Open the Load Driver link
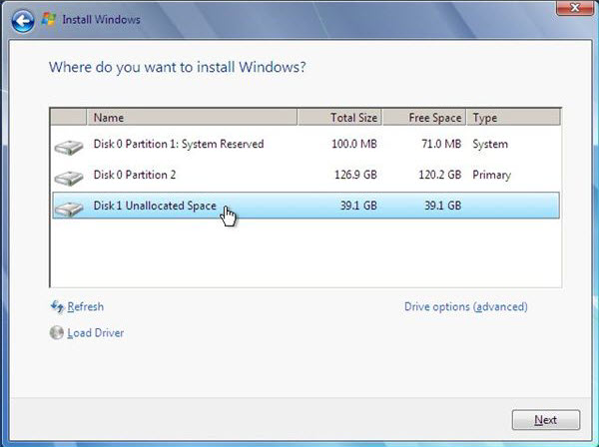Image resolution: width=599 pixels, height=447 pixels. (96, 333)
